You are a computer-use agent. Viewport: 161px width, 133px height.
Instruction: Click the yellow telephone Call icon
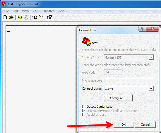pyautogui.click(x=20, y=17)
